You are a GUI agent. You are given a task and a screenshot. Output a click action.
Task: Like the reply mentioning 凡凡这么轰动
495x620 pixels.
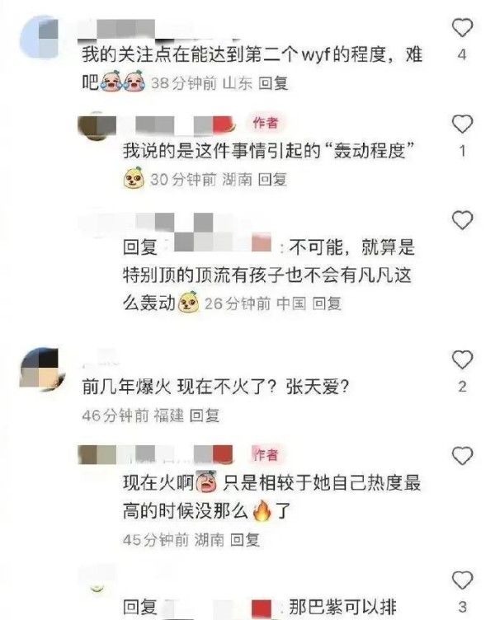point(462,220)
